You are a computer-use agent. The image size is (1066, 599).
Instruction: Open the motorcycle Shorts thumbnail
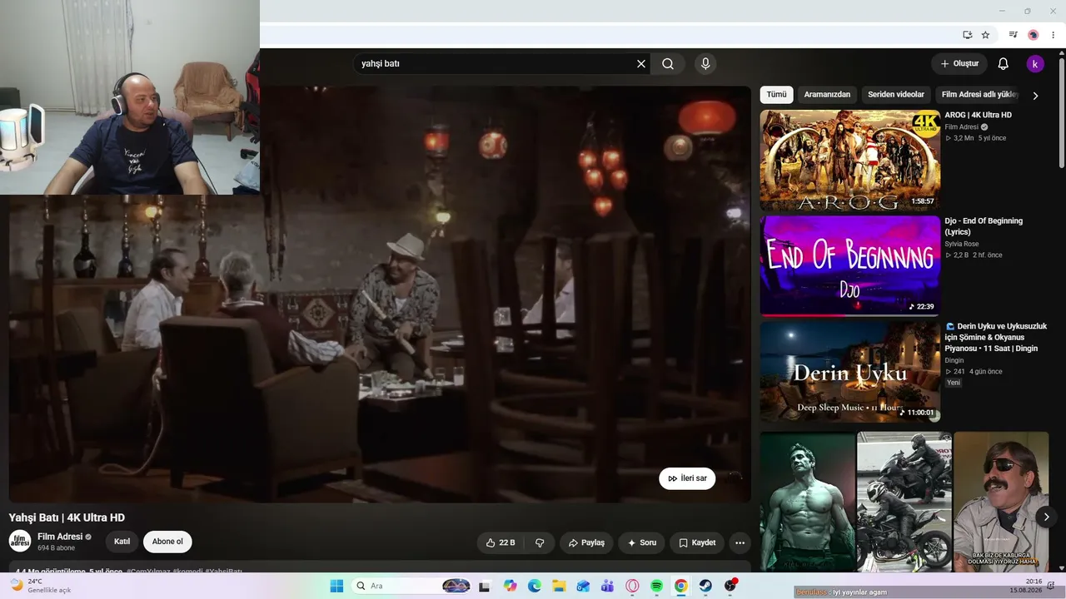(904, 502)
